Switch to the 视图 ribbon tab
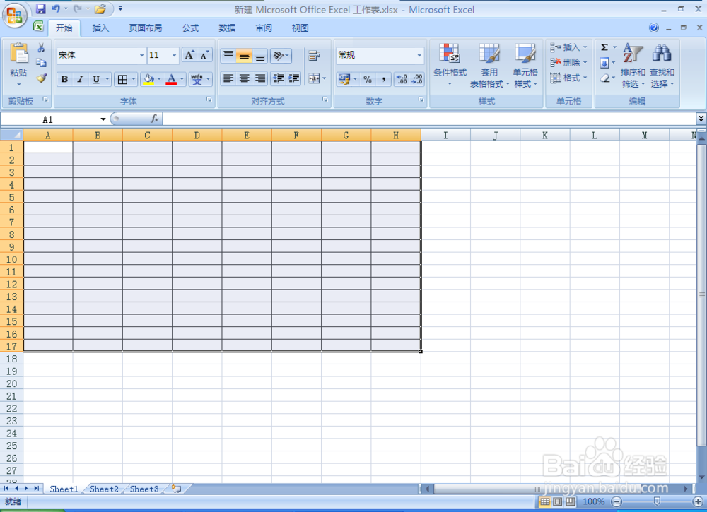The height and width of the screenshot is (512, 707). (x=300, y=28)
